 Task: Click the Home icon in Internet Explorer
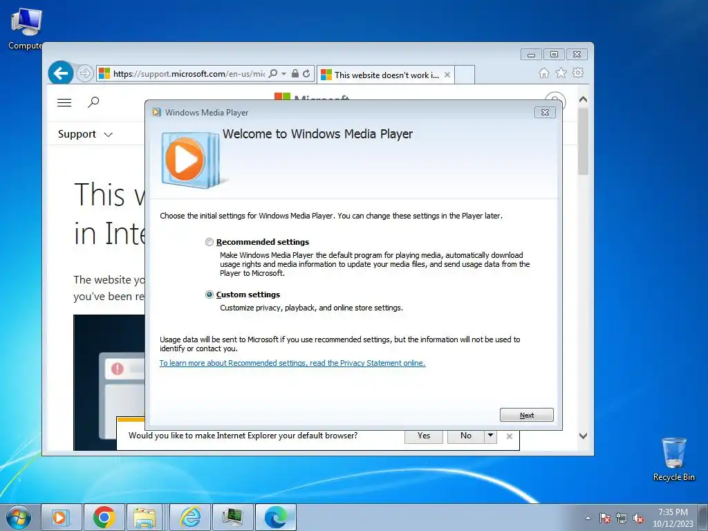544,73
